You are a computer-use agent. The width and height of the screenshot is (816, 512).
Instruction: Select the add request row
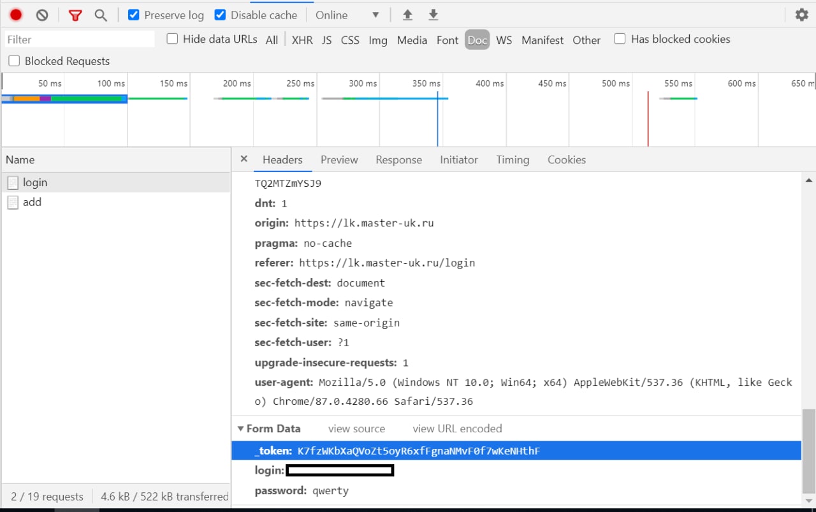pos(32,202)
